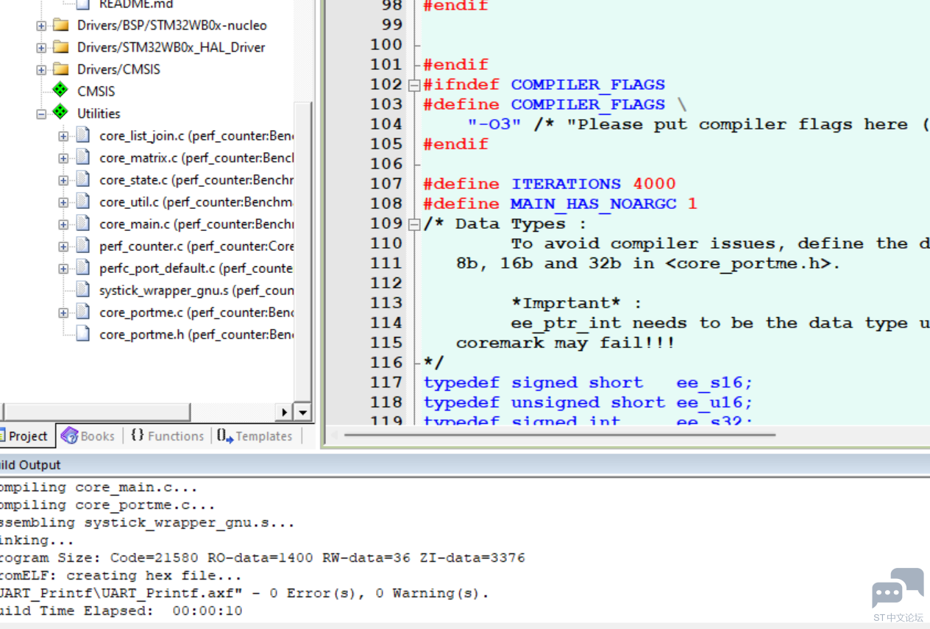The width and height of the screenshot is (930, 629).
Task: Expand the Drivers/STM32WB0x_HAL_Driver group
Action: click(x=41, y=48)
